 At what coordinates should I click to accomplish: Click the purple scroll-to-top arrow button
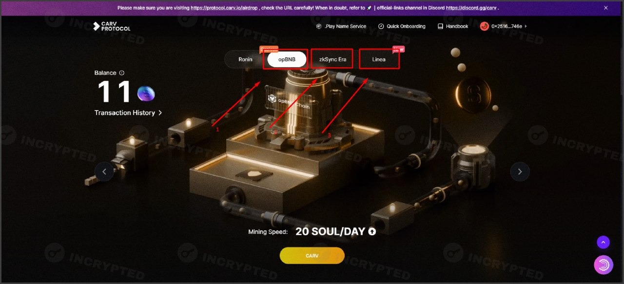604,242
